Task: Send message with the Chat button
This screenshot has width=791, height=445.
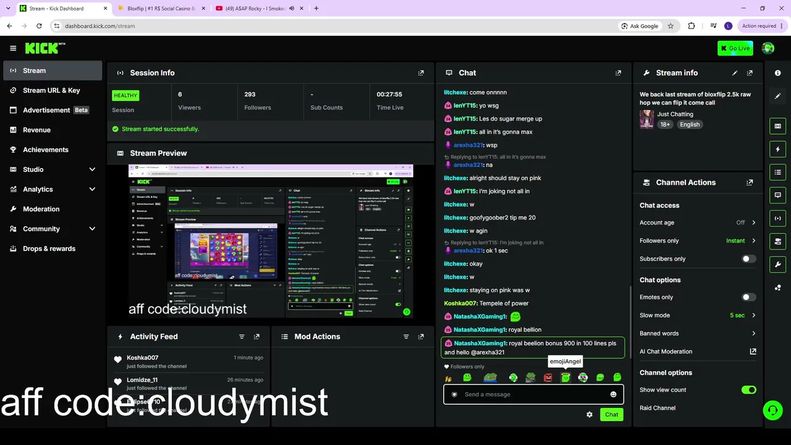Action: point(611,415)
